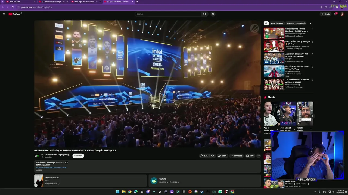This screenshot has width=348, height=195.
Task: Subscribe to ESL Counter-Strike Highlights
Action: tap(78, 156)
